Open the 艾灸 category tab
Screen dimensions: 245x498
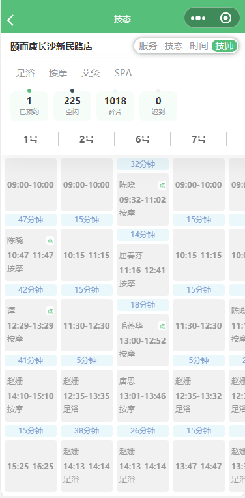pos(91,73)
